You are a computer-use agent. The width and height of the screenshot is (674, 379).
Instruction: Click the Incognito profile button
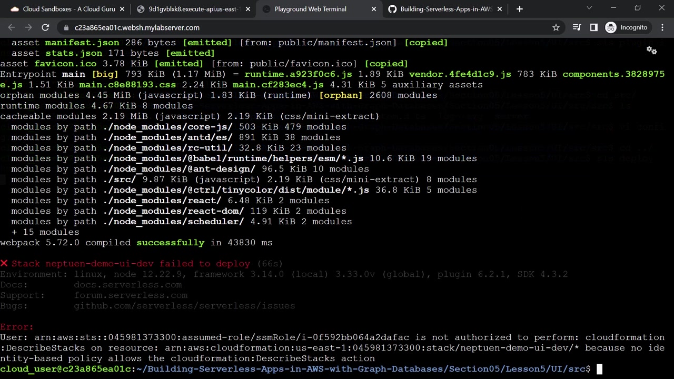coord(627,27)
